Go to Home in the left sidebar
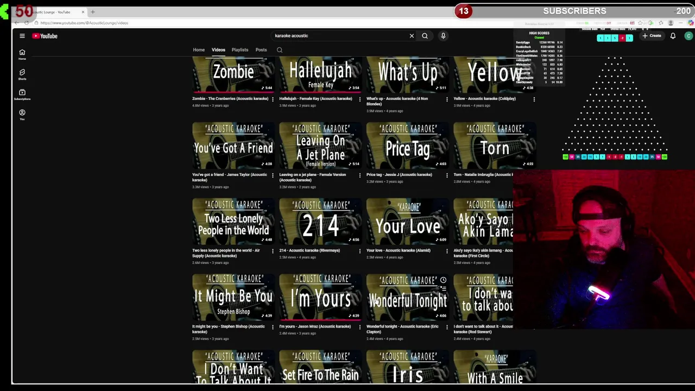This screenshot has height=391, width=695. click(22, 54)
